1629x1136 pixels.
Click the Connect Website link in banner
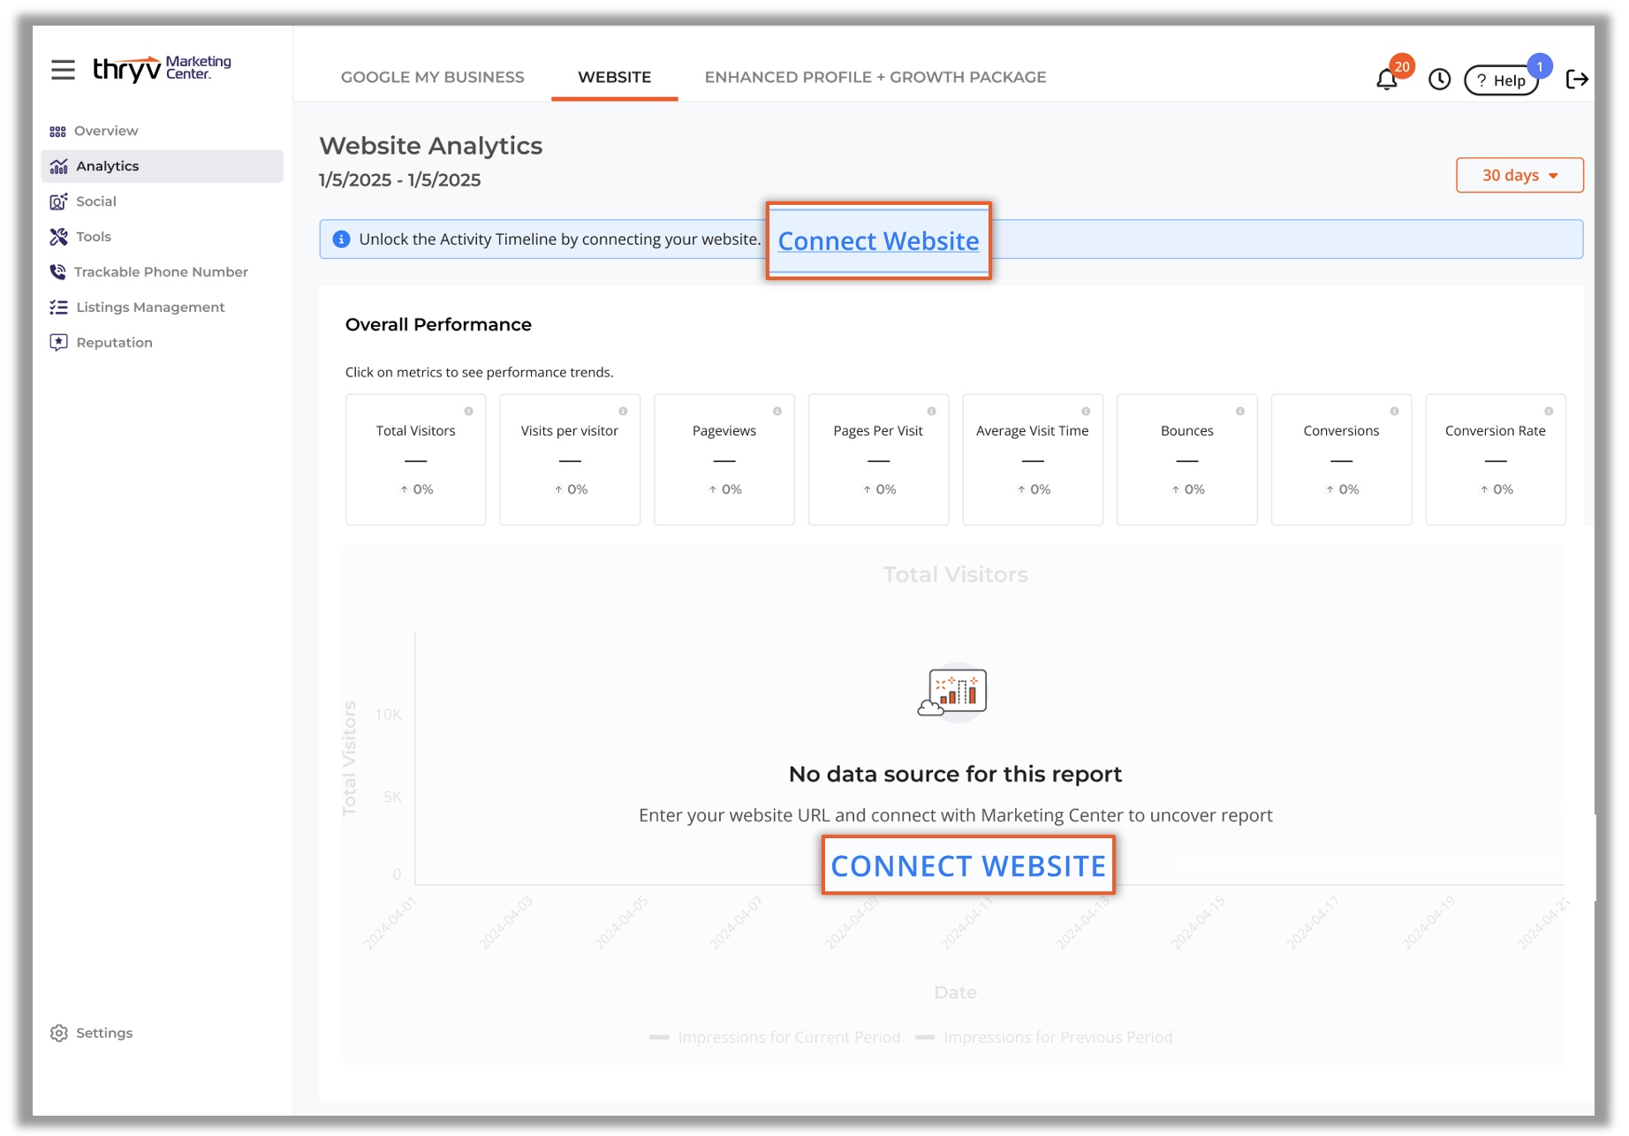tap(878, 241)
